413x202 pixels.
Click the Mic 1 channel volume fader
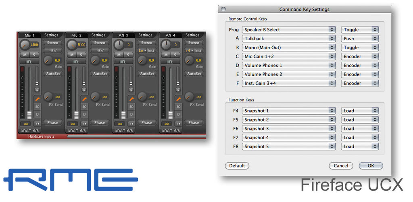pos(29,114)
